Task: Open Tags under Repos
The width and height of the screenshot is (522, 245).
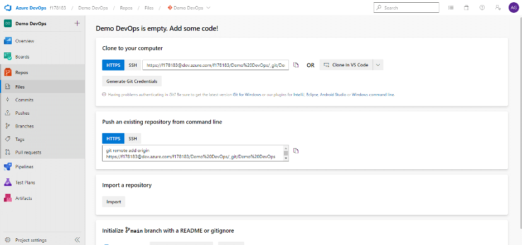Action: tap(20, 139)
